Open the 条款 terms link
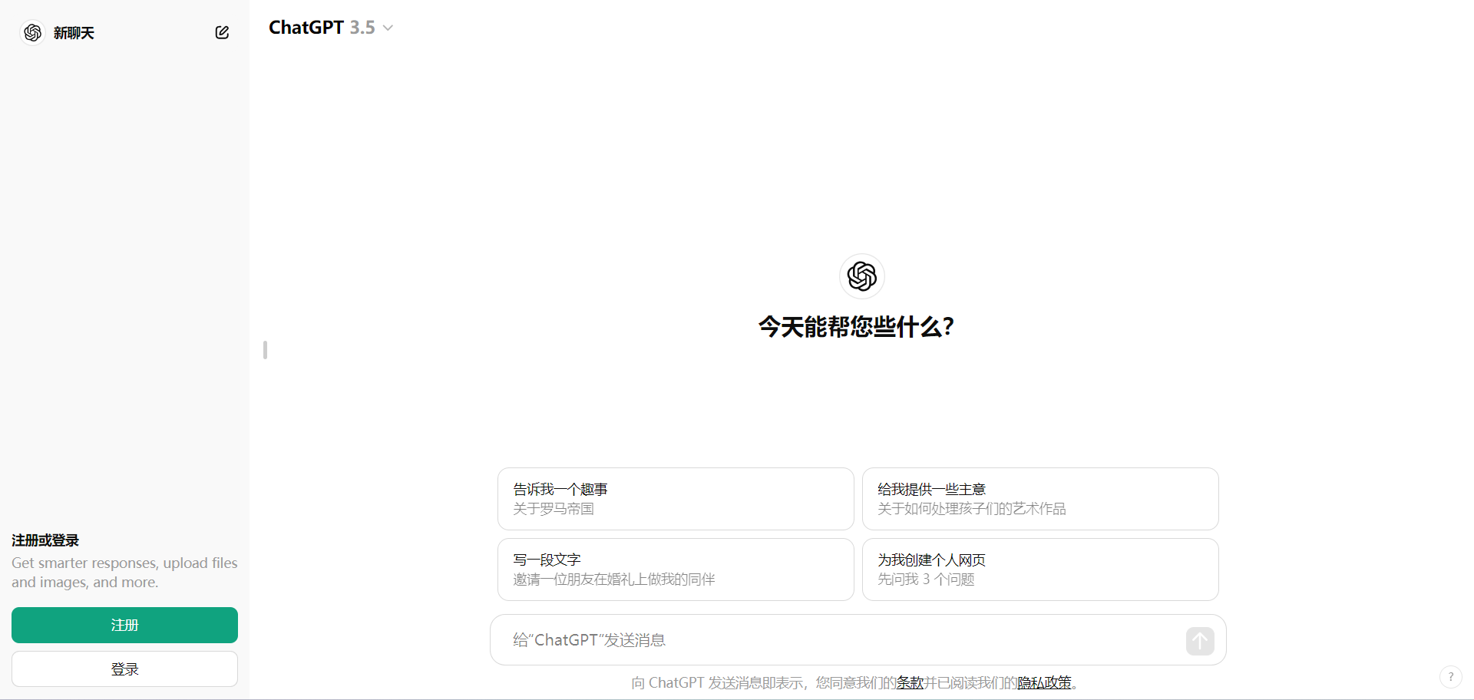Screen dimensions: 1474x700 click(x=910, y=682)
